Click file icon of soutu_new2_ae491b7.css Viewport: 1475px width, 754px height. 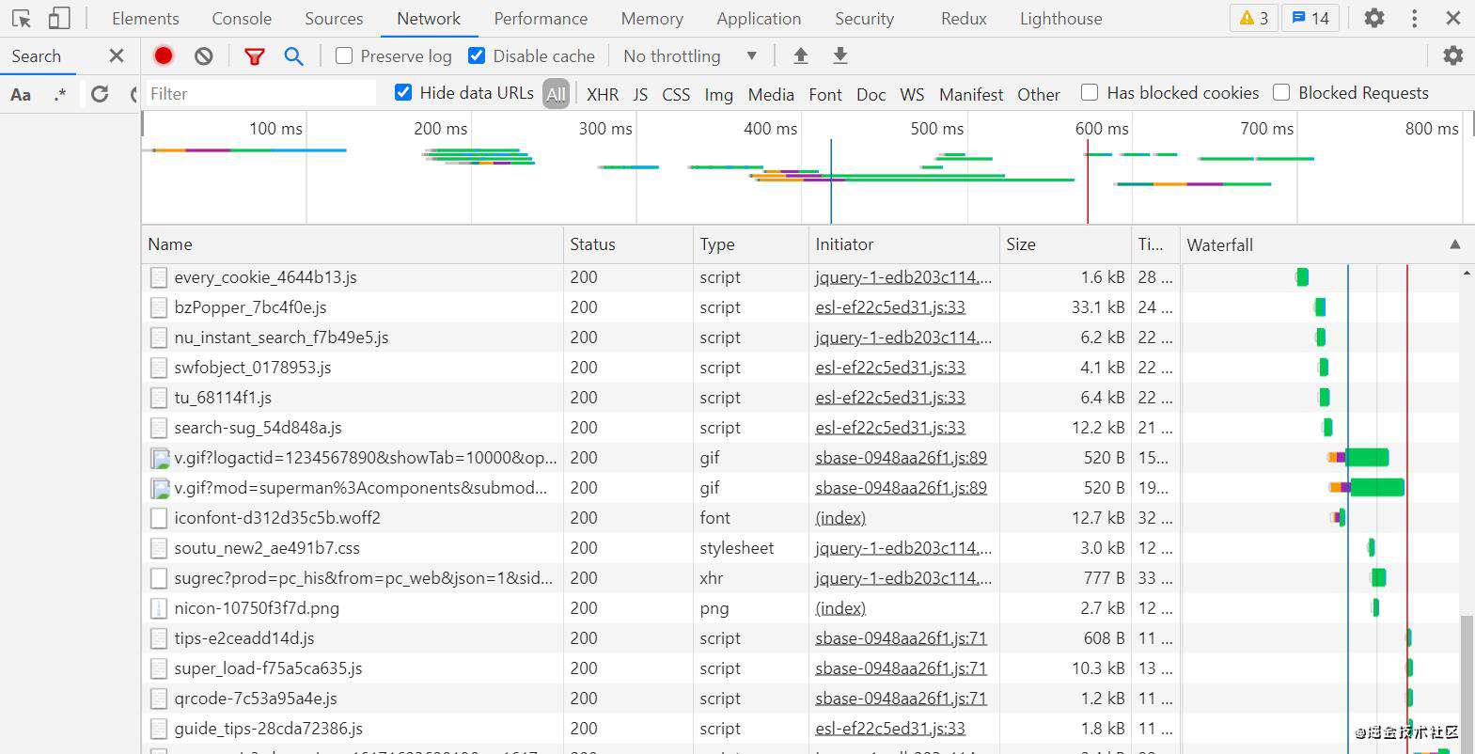click(x=159, y=548)
